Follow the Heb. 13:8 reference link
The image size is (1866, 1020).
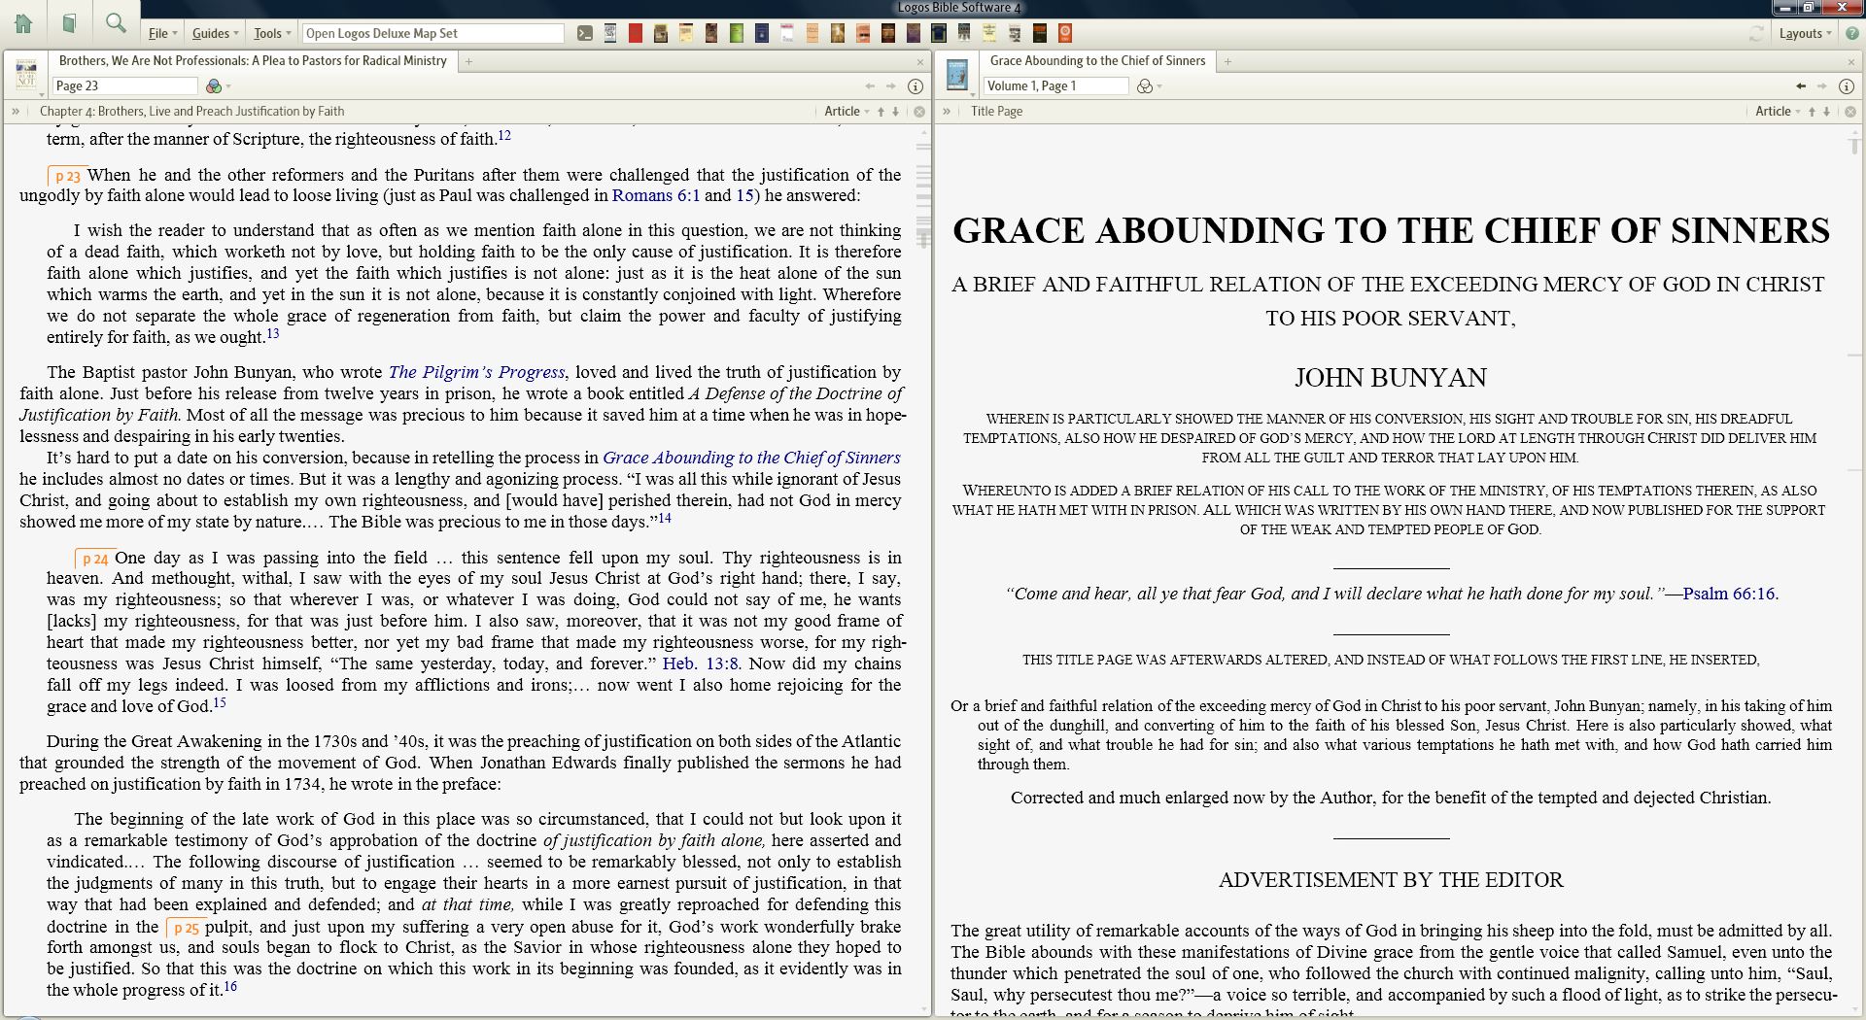coord(701,663)
